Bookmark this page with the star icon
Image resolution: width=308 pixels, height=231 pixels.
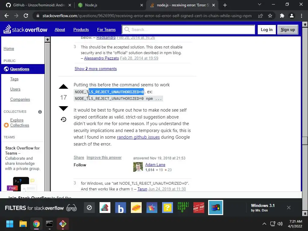pyautogui.click(x=270, y=16)
